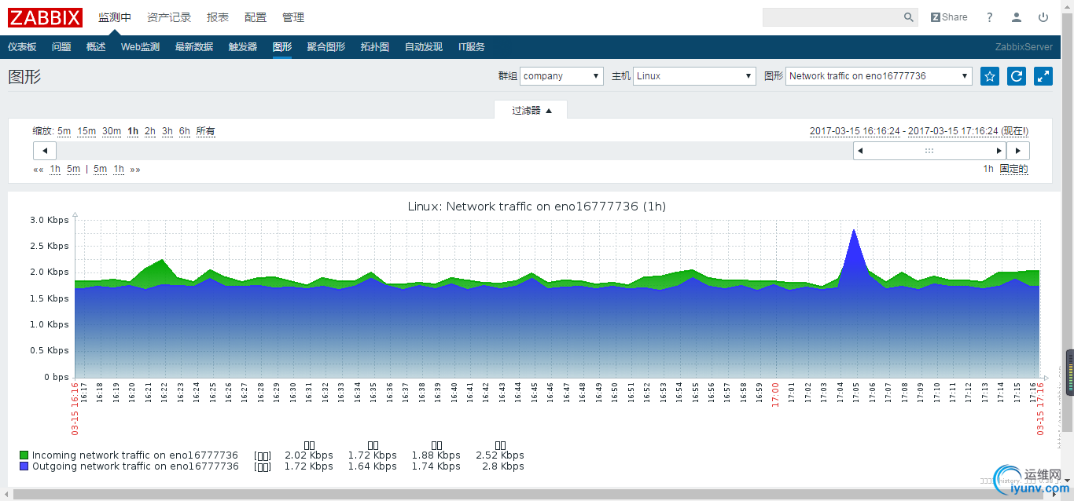Open the 报表 top menu
Viewport: 1074px width, 501px height.
point(218,17)
